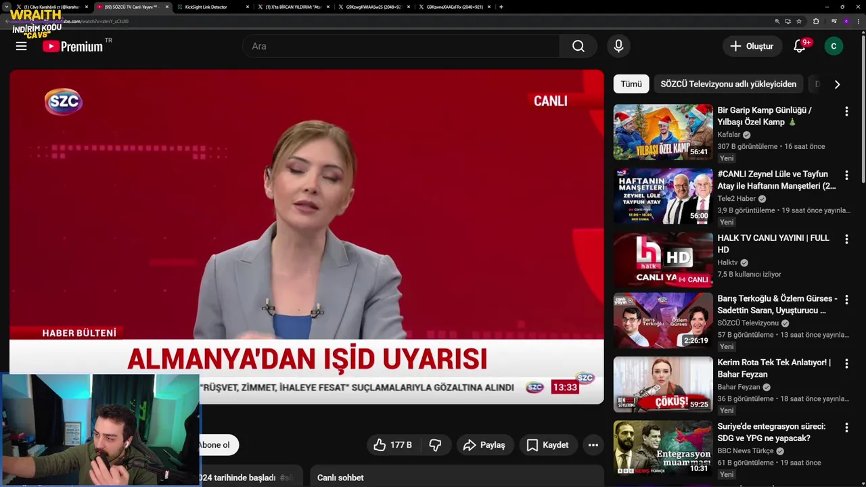This screenshot has height=487, width=866.
Task: Open browser zoom magnifier icon in address bar
Action: click(777, 21)
